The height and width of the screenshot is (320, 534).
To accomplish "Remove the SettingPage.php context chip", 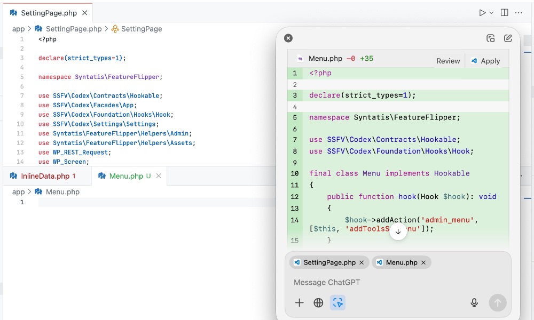I will 362,262.
